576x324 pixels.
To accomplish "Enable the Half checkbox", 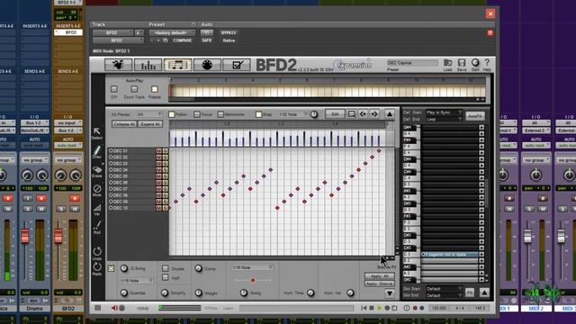I will coord(166,278).
